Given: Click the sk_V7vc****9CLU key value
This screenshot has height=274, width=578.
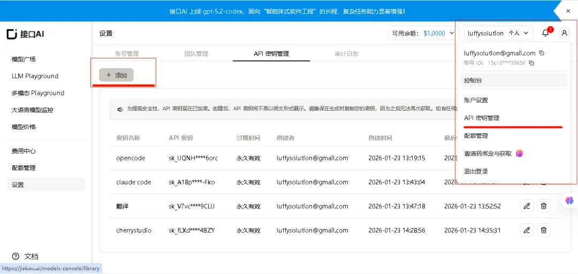Looking at the screenshot, I should click(x=192, y=206).
